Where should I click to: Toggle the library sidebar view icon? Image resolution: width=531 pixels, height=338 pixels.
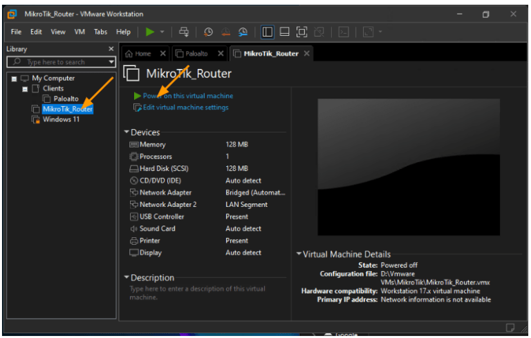coord(267,32)
